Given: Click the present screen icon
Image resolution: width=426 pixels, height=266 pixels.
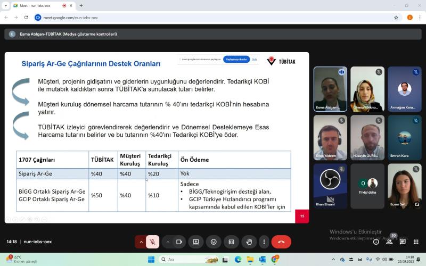Looking at the screenshot, I should pos(196,242).
